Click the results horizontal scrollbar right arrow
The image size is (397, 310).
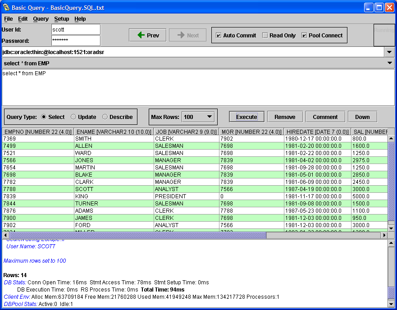click(x=384, y=235)
